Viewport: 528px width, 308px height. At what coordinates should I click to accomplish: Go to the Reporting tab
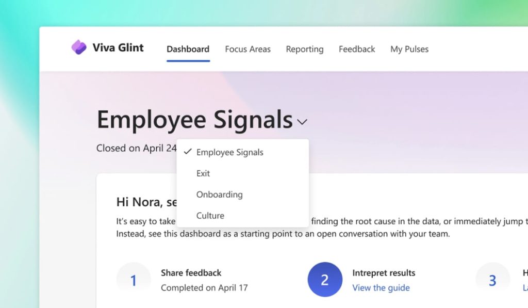pos(304,49)
